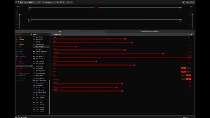210x118 pixels.
Task: Select the red amp block on path 1
Action: coord(96,8)
